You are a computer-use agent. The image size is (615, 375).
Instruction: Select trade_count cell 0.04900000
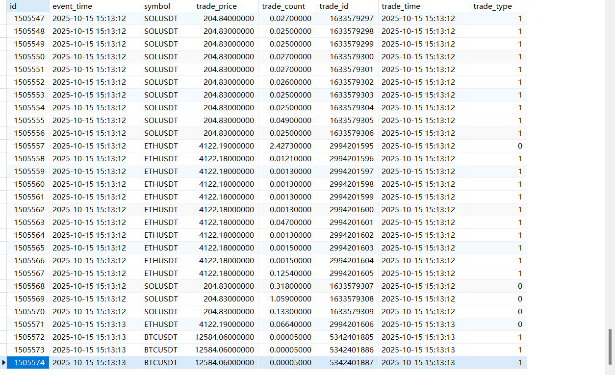(x=287, y=121)
